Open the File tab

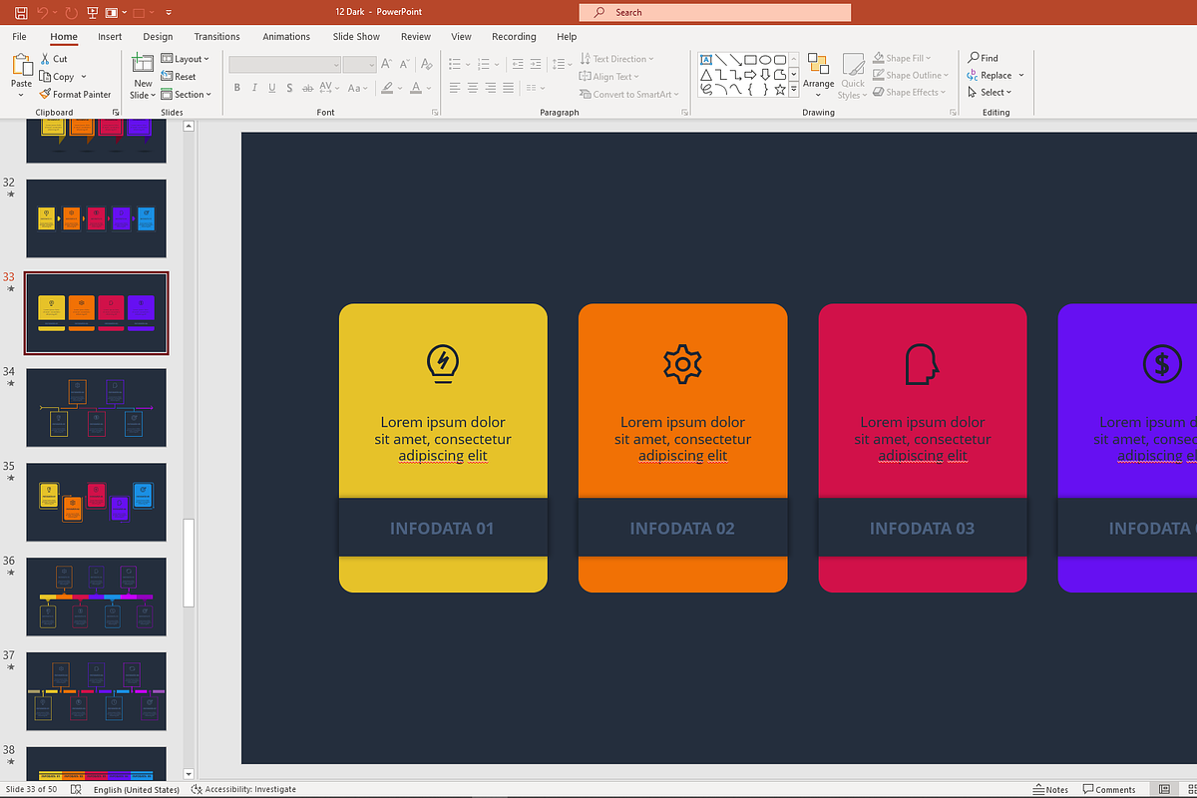coord(20,37)
